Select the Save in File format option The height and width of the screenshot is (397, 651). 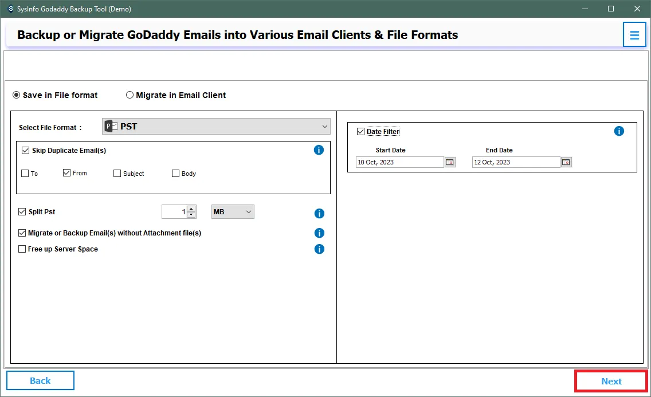tap(17, 95)
